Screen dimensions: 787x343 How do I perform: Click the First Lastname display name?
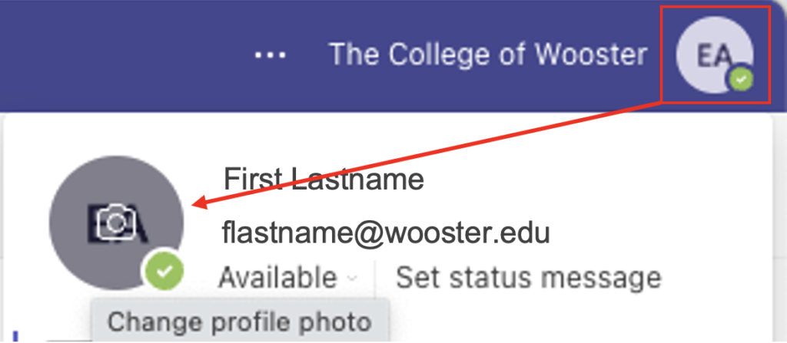click(324, 179)
